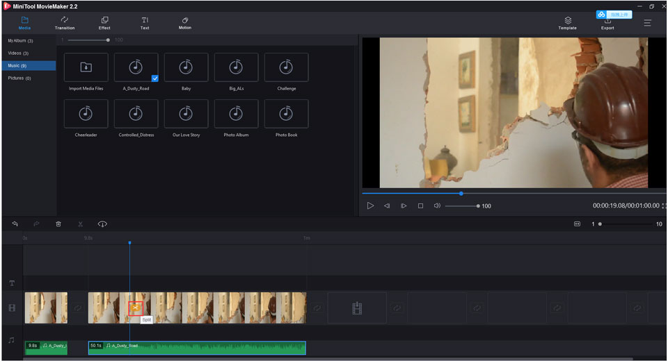Click the undo arrow icon
The height and width of the screenshot is (361, 668).
(x=15, y=224)
